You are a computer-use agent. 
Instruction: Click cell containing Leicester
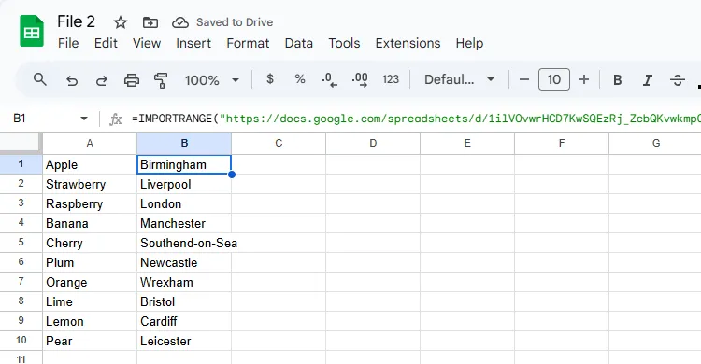coord(184,342)
